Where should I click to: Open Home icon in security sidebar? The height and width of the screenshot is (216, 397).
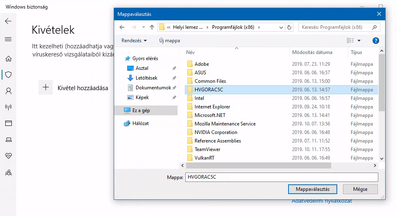(9, 59)
